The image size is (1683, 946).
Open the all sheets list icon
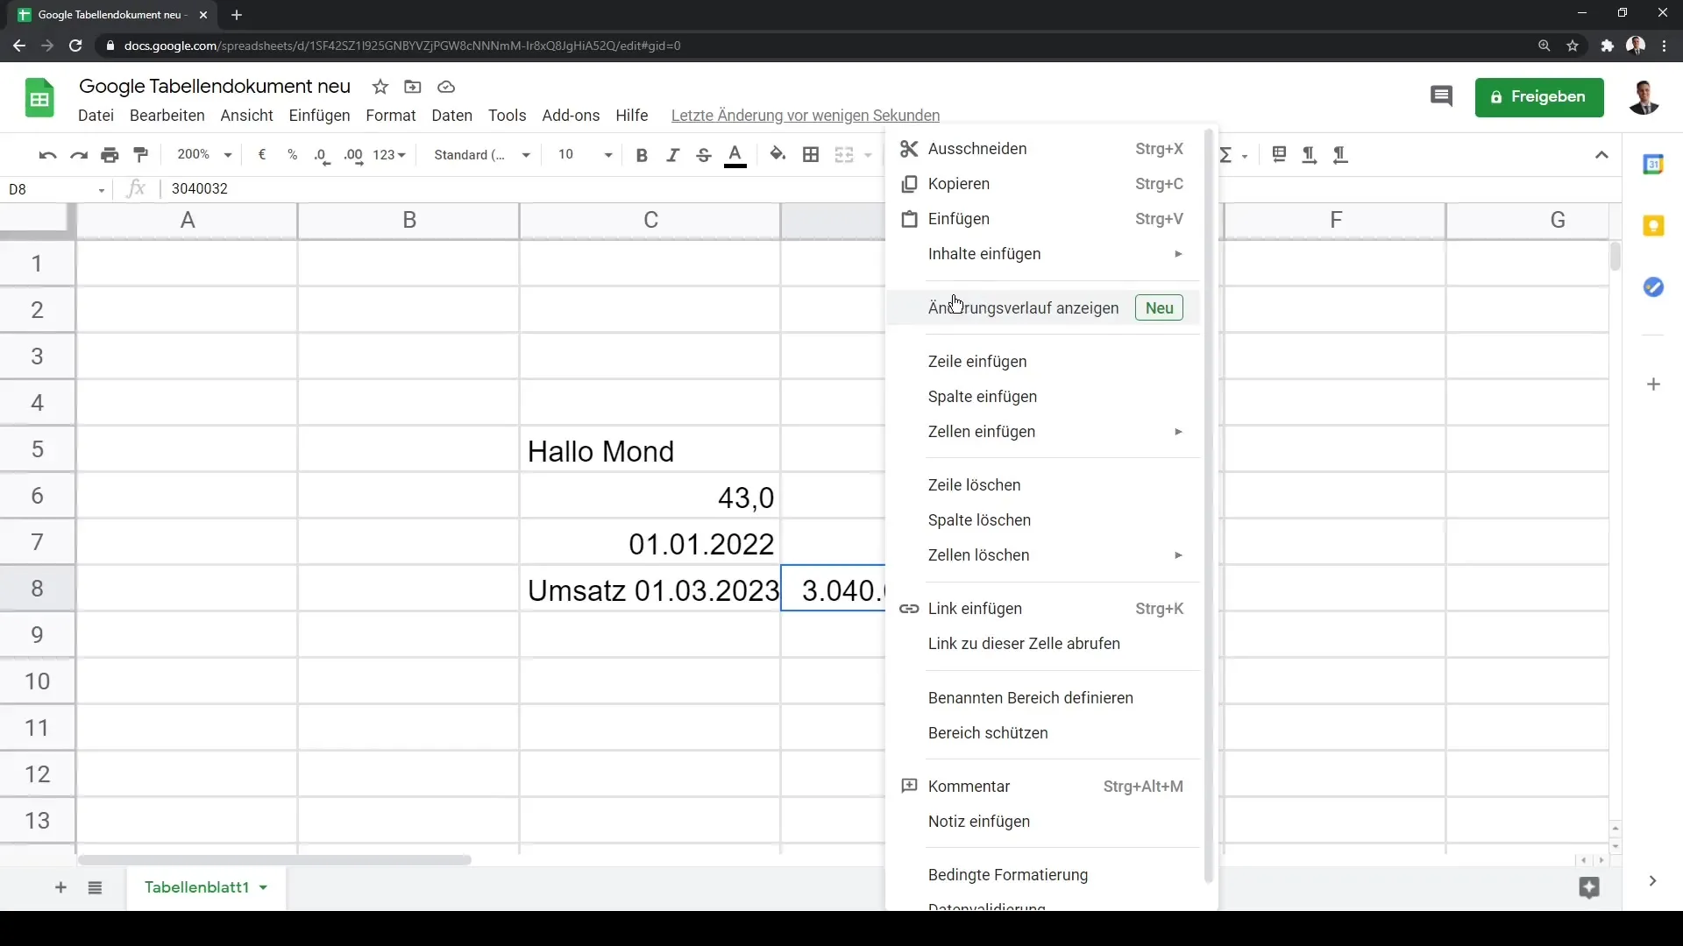point(95,888)
